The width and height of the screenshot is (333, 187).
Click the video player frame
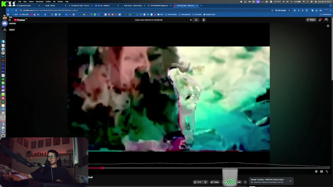(x=169, y=99)
